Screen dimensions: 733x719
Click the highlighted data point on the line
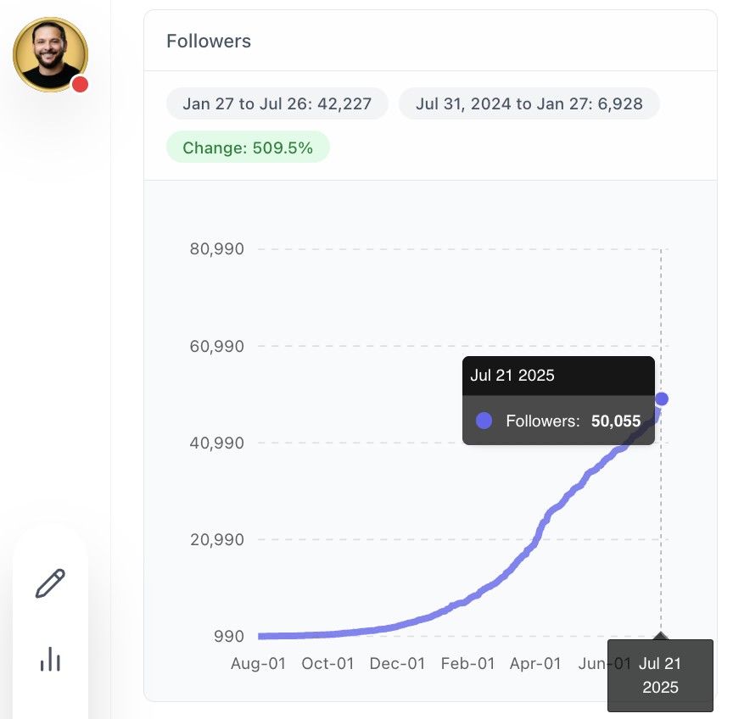[x=662, y=399]
